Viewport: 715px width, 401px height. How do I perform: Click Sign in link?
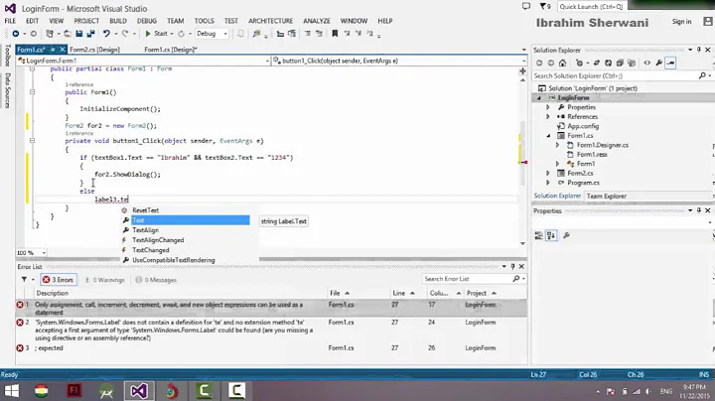pos(681,22)
